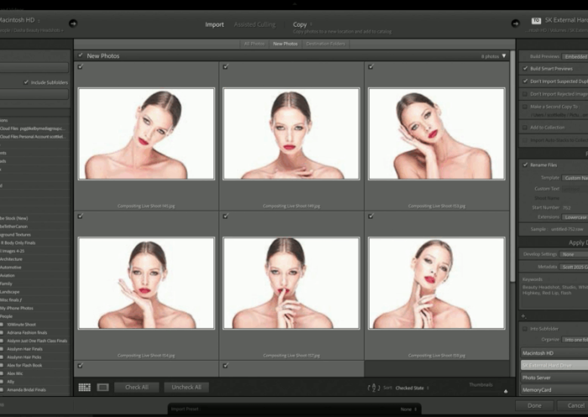Open the Build Previews dropdown
This screenshot has width=588, height=417.
point(575,56)
